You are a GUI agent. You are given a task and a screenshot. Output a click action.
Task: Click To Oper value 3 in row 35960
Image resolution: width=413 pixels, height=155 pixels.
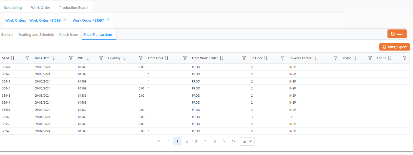[x=252, y=117]
